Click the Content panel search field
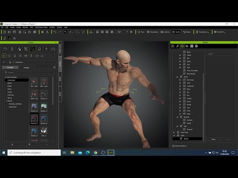 pyautogui.click(x=29, y=72)
